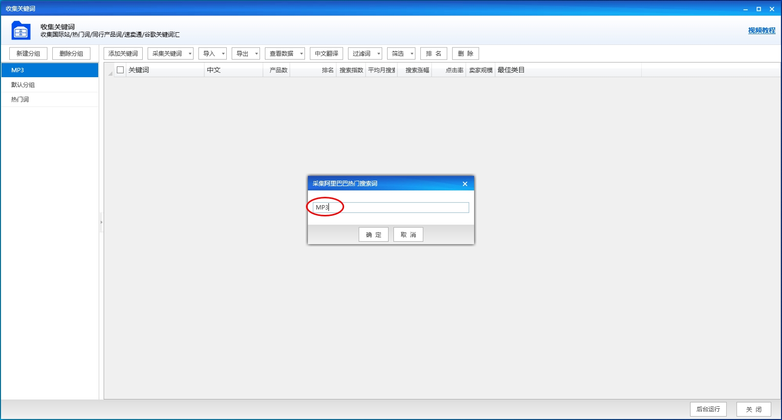
Task: Click the 添加关键词 button
Action: [123, 54]
